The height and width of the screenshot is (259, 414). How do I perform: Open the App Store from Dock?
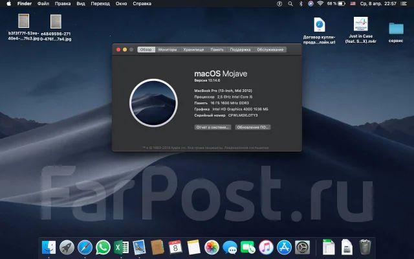[284, 247]
